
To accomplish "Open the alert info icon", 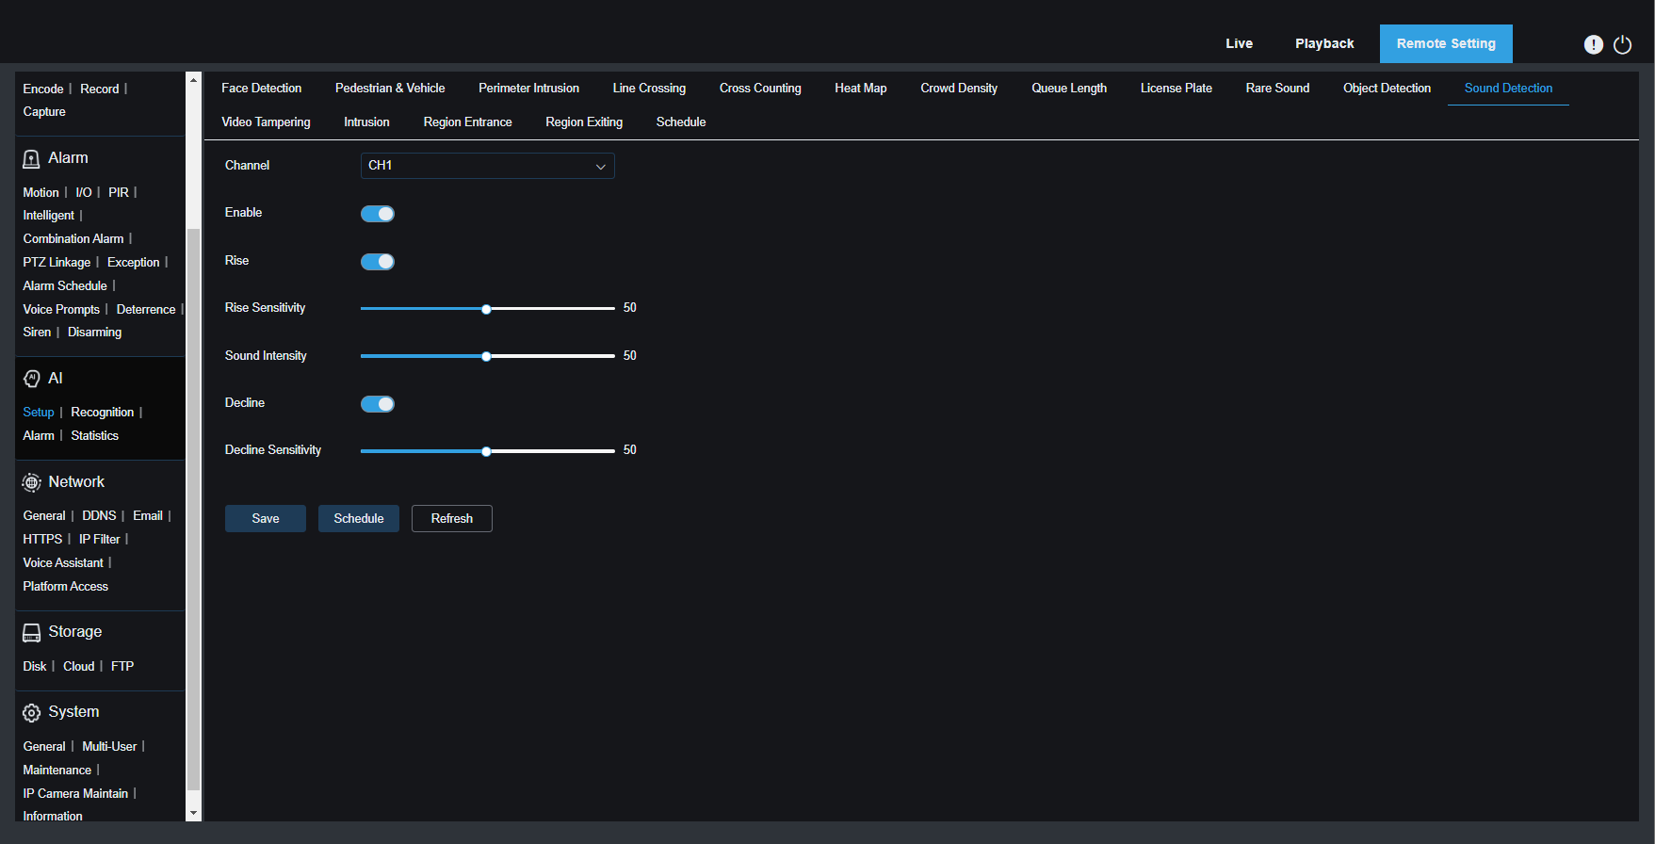I will point(1593,44).
